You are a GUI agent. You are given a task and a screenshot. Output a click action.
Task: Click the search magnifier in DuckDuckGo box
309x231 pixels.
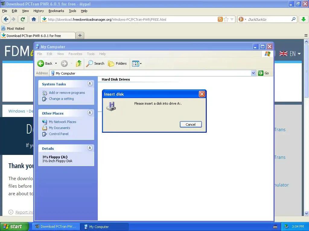(x=293, y=19)
